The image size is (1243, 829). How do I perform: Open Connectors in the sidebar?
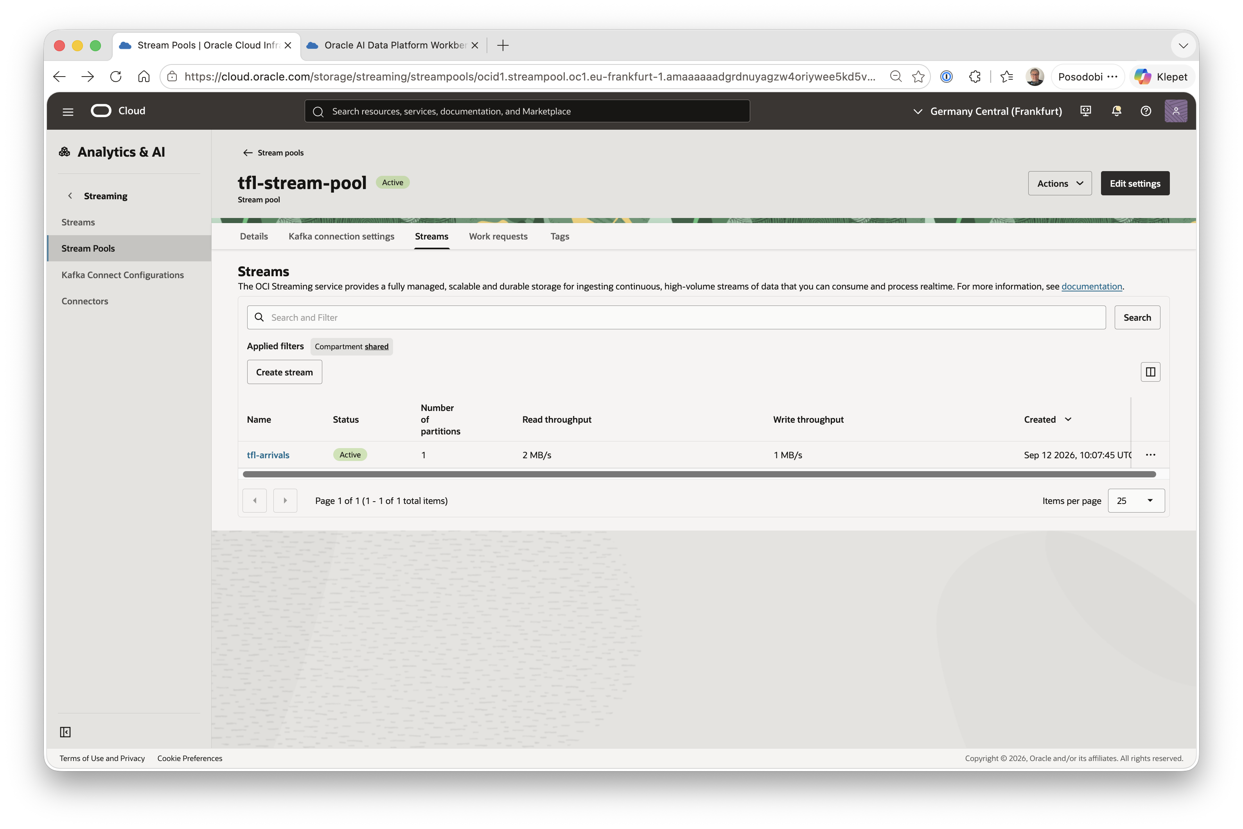[84, 301]
